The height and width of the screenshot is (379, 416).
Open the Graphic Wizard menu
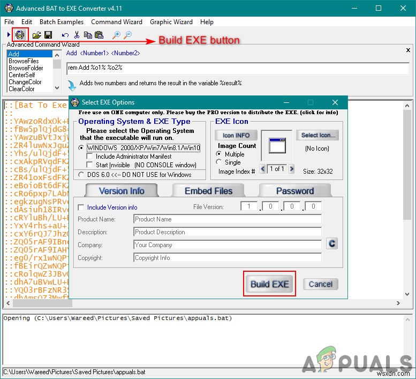coord(171,22)
